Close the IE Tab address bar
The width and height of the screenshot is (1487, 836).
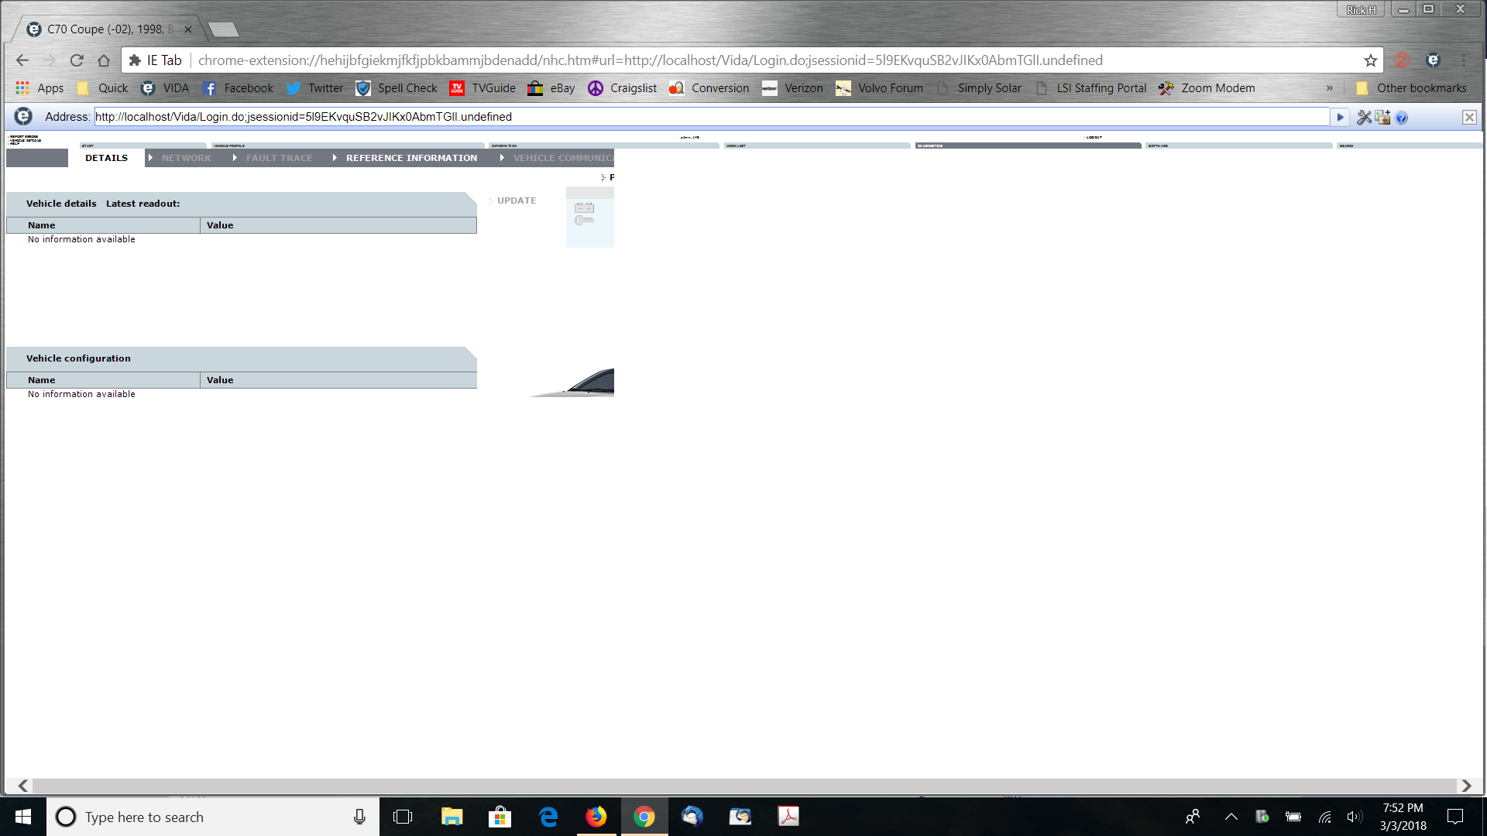1468,117
